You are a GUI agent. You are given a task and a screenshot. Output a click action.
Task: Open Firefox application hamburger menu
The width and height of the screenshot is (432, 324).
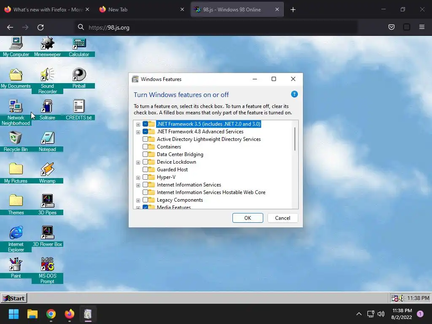coord(422,27)
